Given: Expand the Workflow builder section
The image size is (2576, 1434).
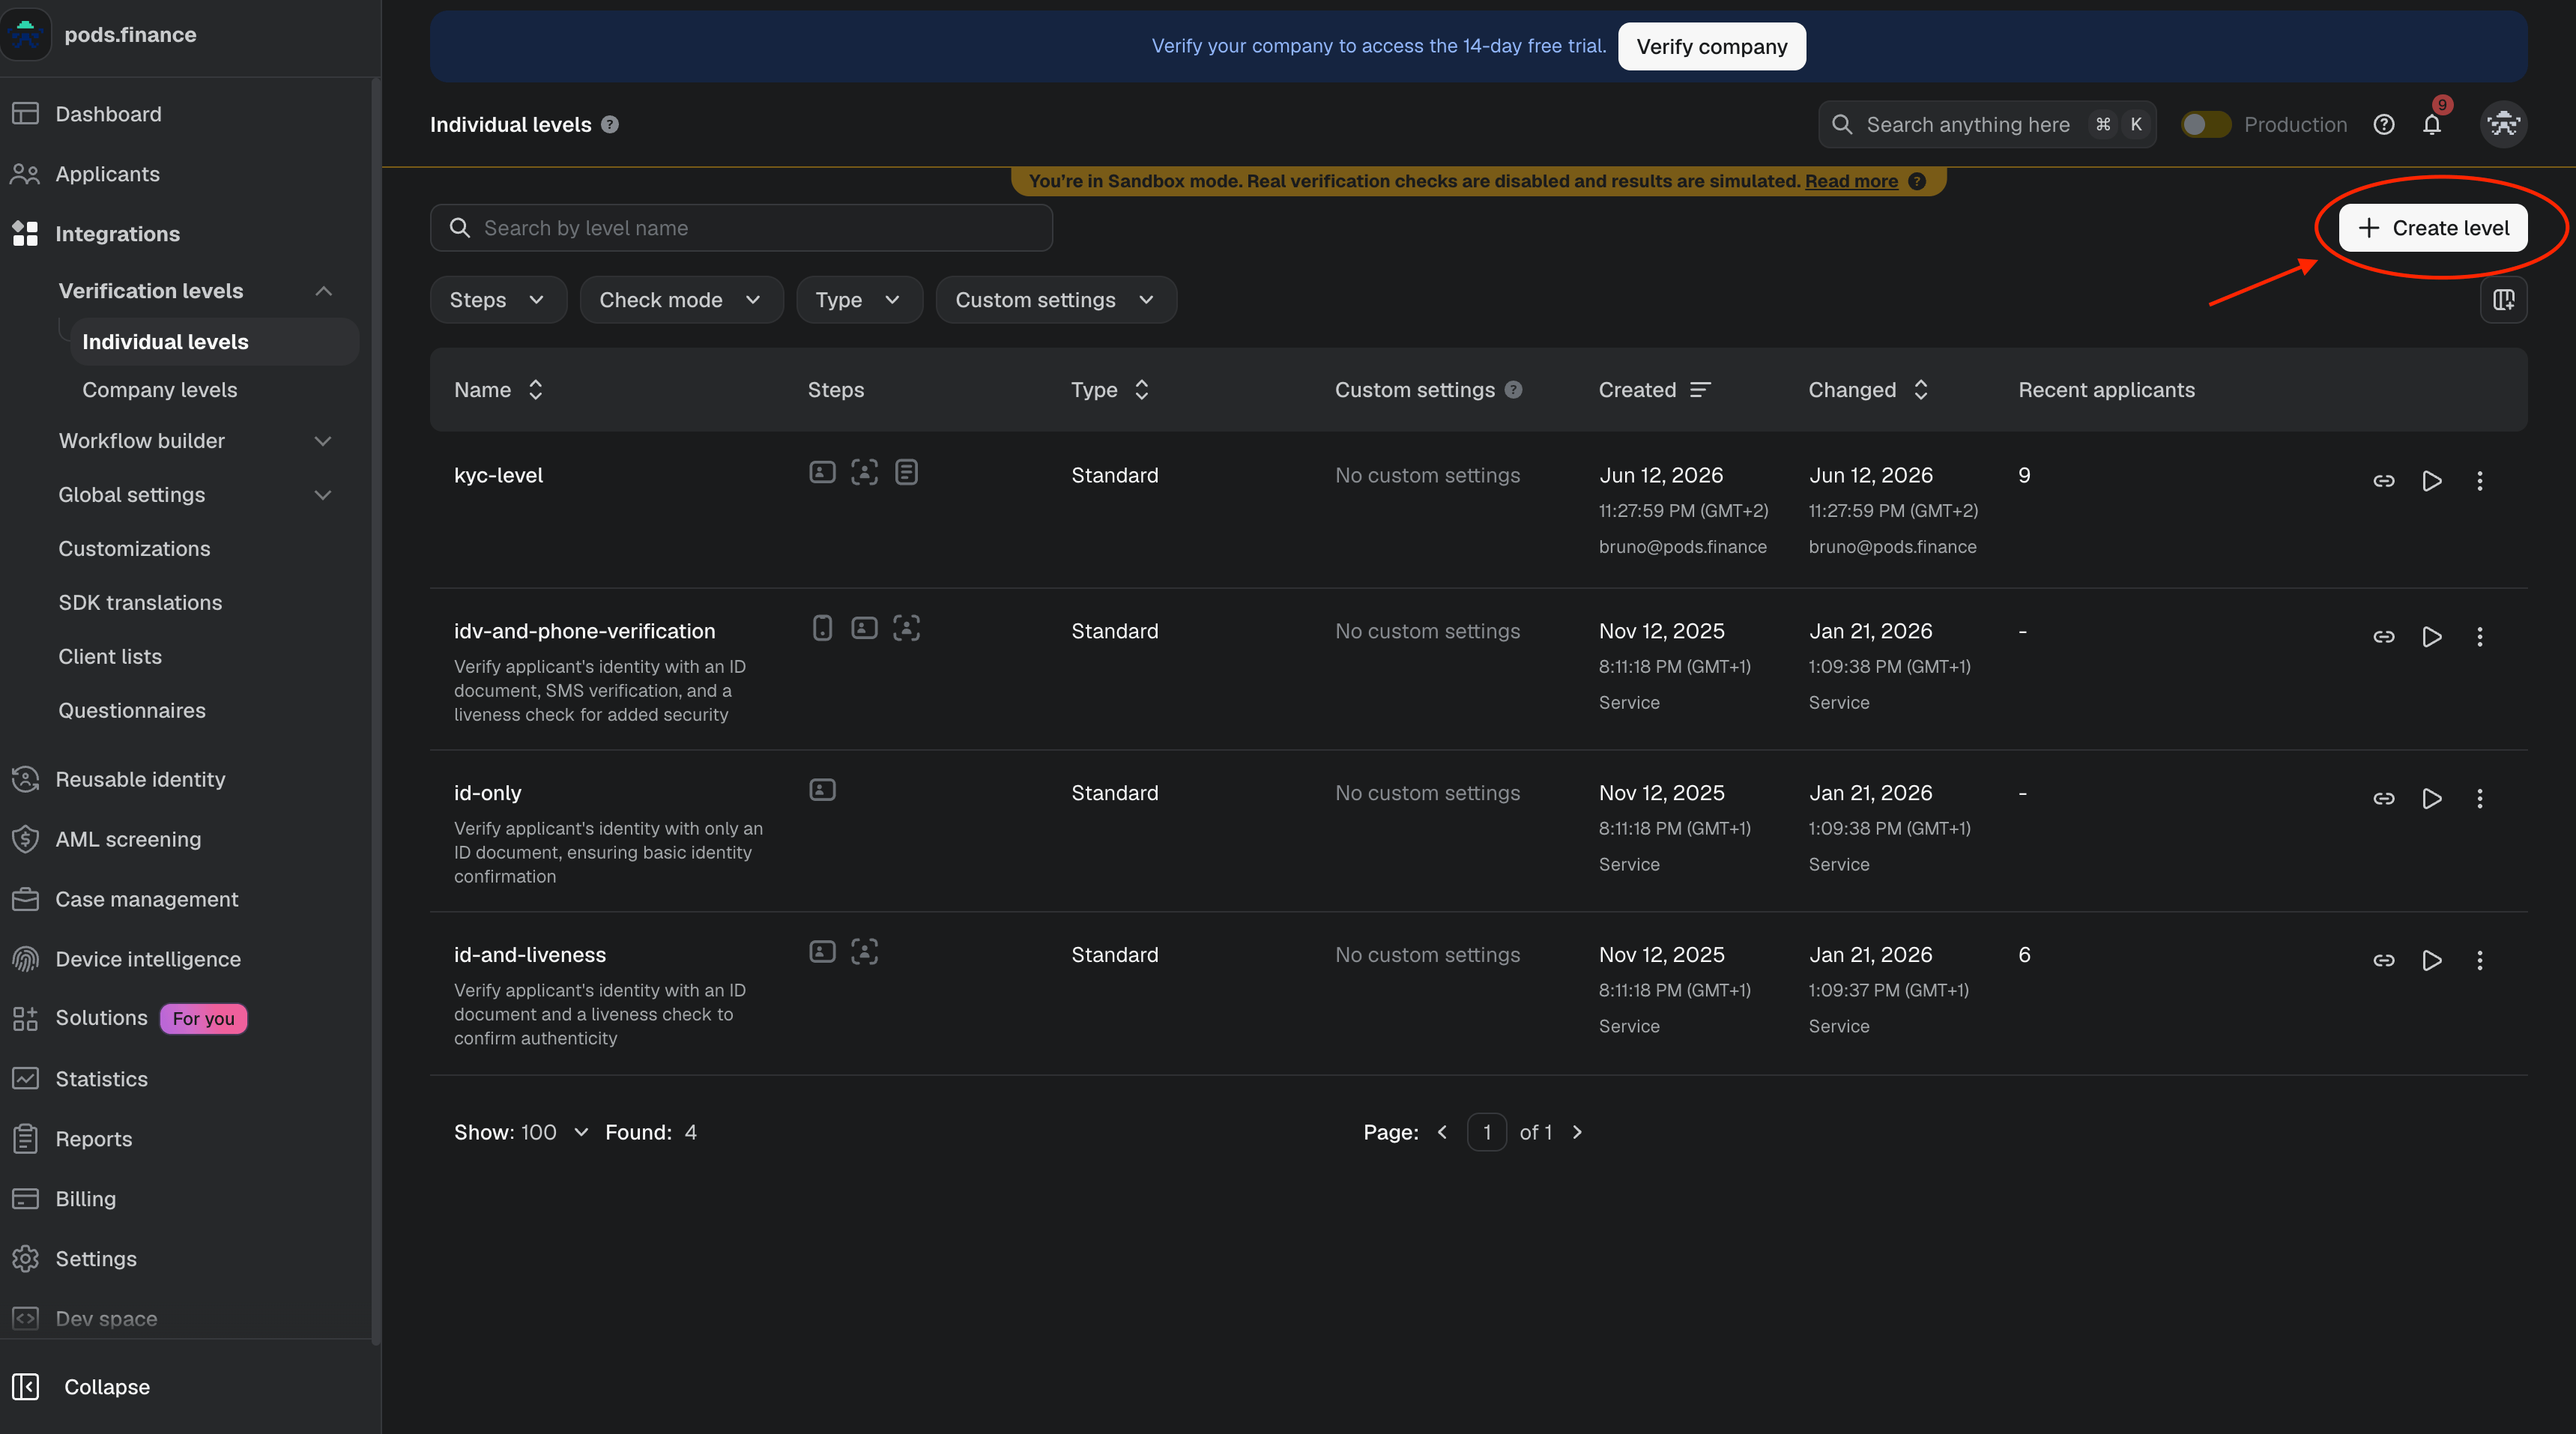Looking at the screenshot, I should 322,441.
